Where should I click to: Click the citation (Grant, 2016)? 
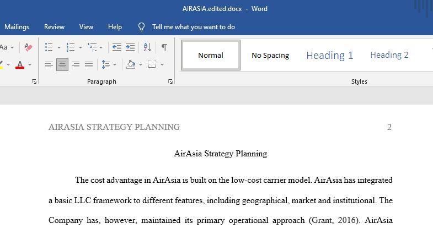pyautogui.click(x=335, y=220)
